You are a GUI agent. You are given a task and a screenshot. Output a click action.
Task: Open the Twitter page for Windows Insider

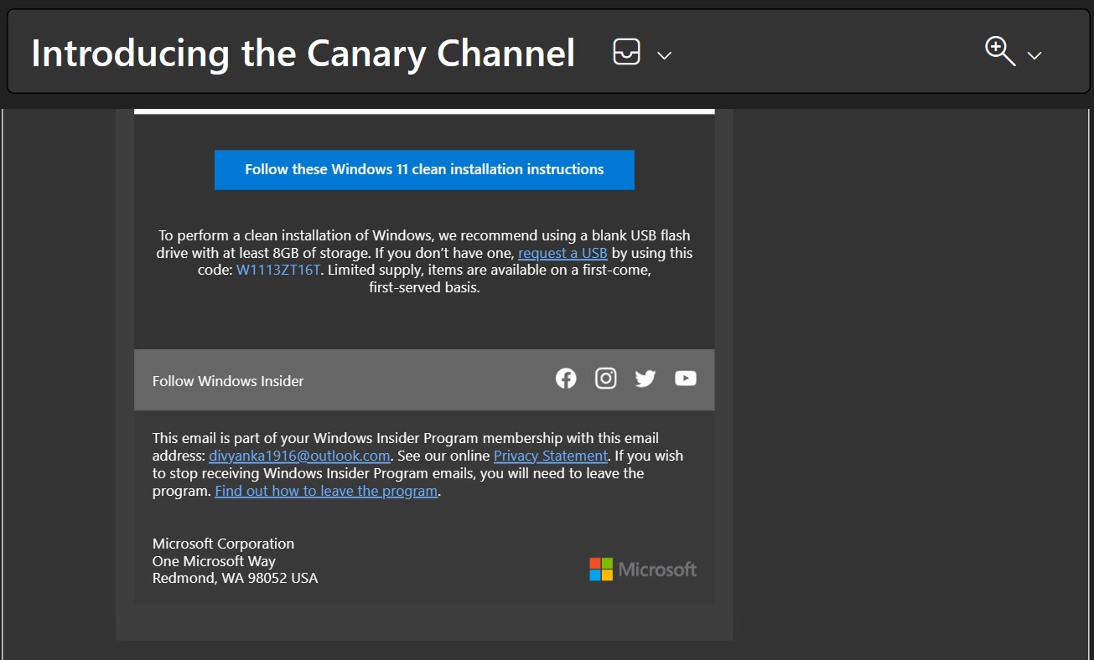645,379
